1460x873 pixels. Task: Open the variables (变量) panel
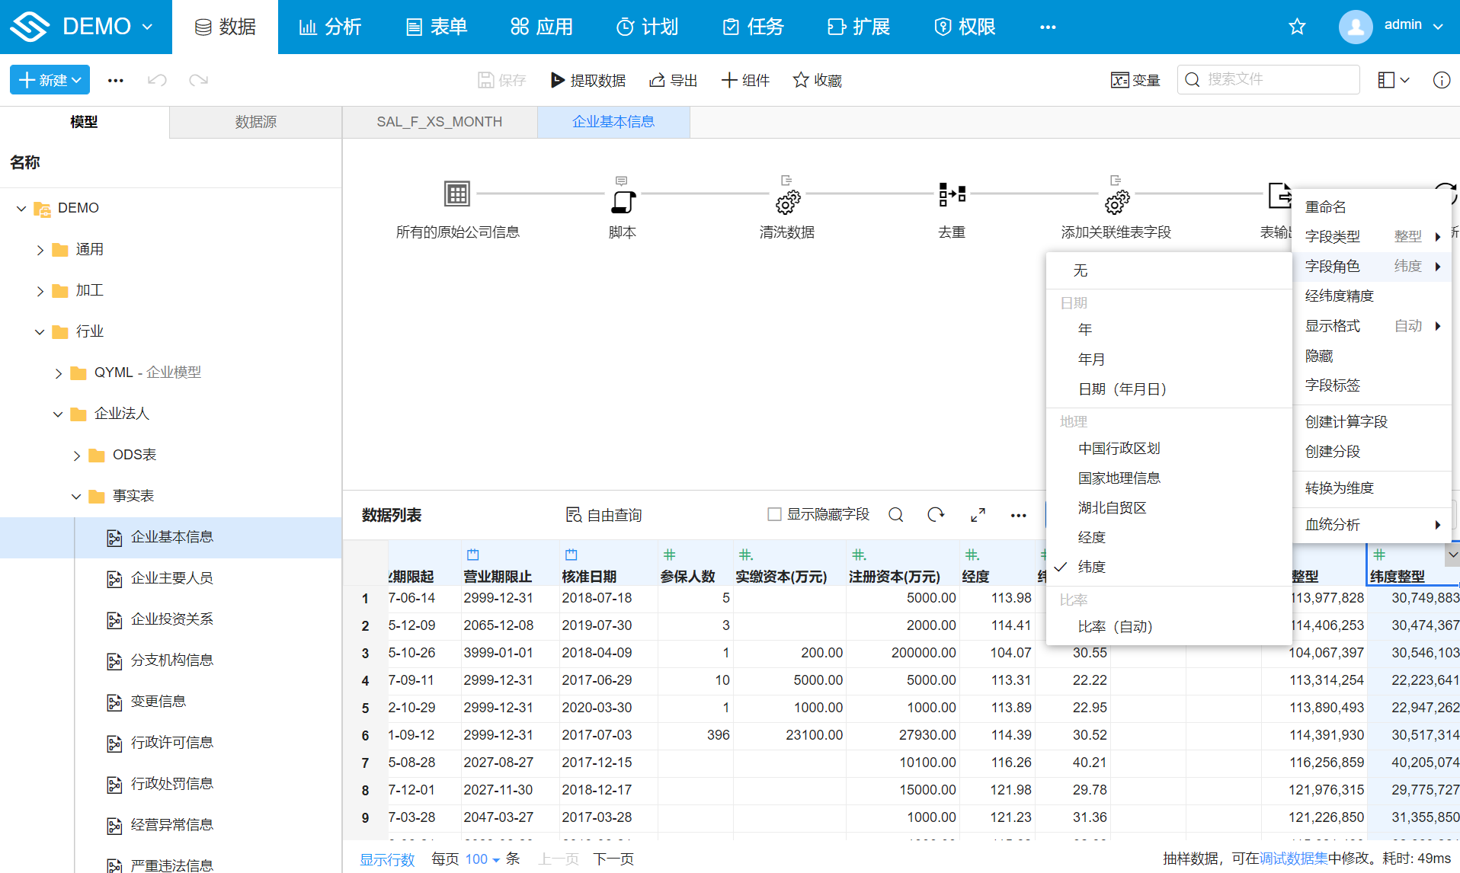(x=1135, y=80)
